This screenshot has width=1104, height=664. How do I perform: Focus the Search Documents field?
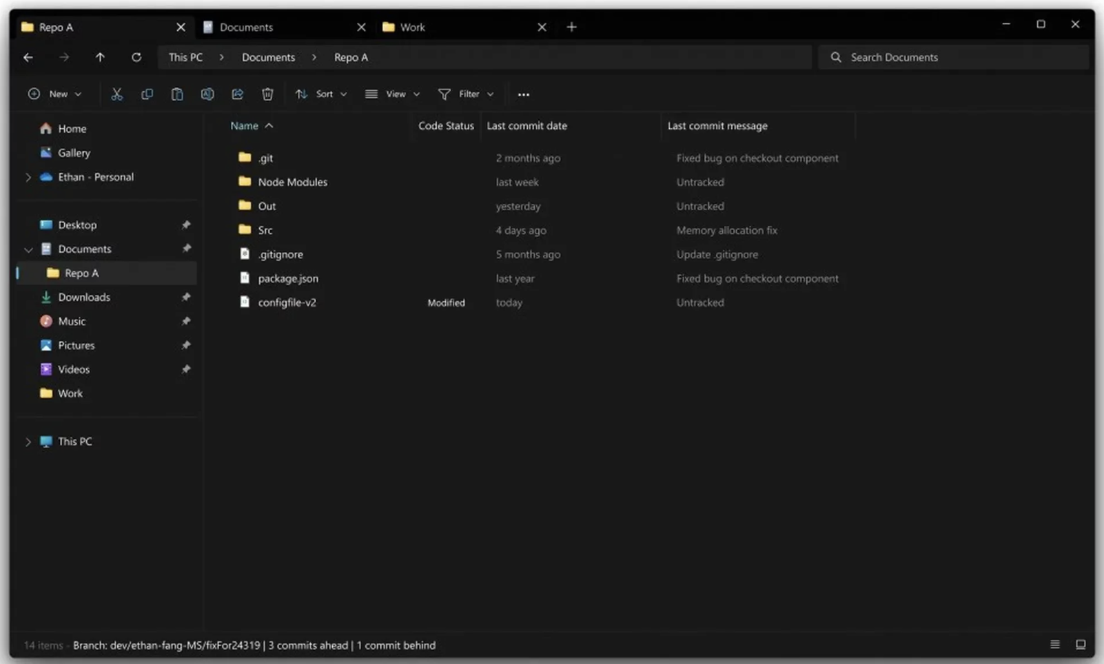tap(954, 57)
